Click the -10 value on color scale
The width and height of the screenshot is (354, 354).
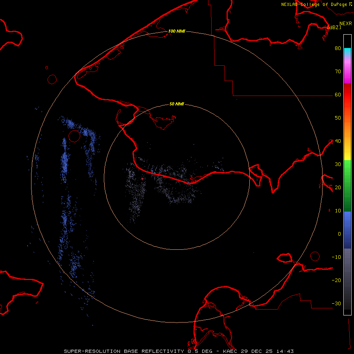coord(336,257)
